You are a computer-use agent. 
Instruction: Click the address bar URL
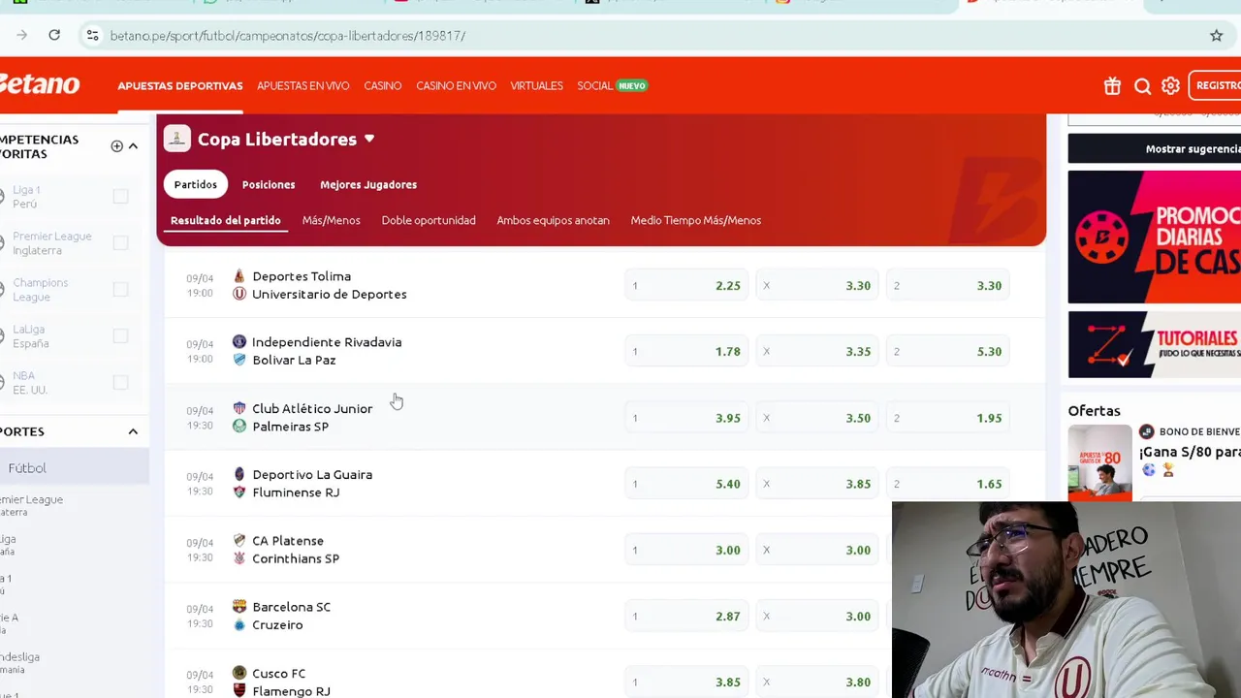288,36
